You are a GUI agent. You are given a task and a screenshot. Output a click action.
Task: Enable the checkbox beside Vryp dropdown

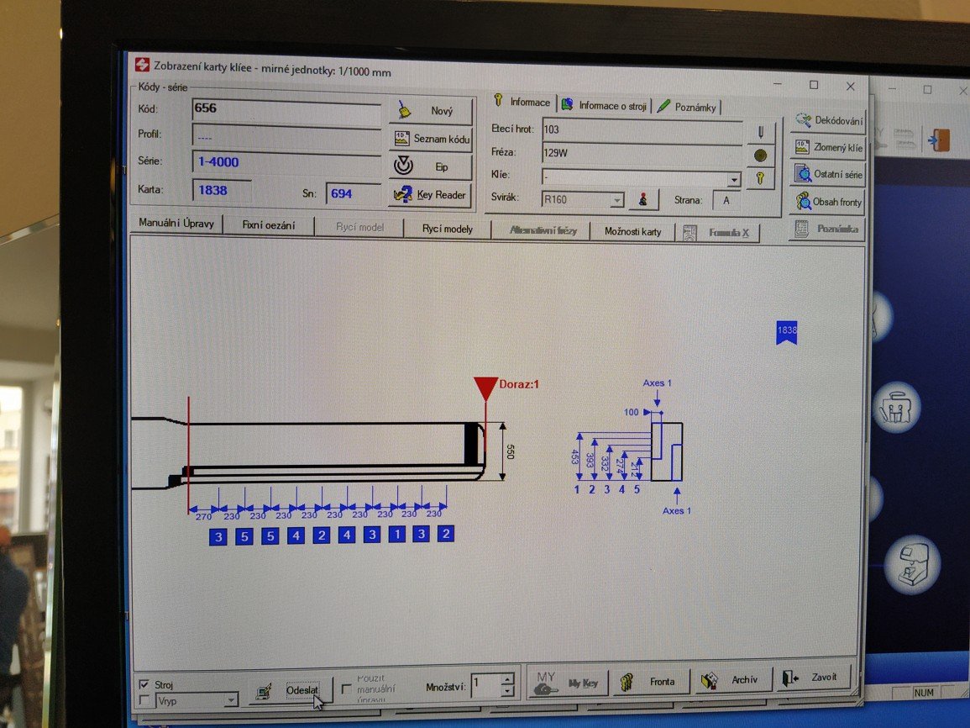pos(144,699)
